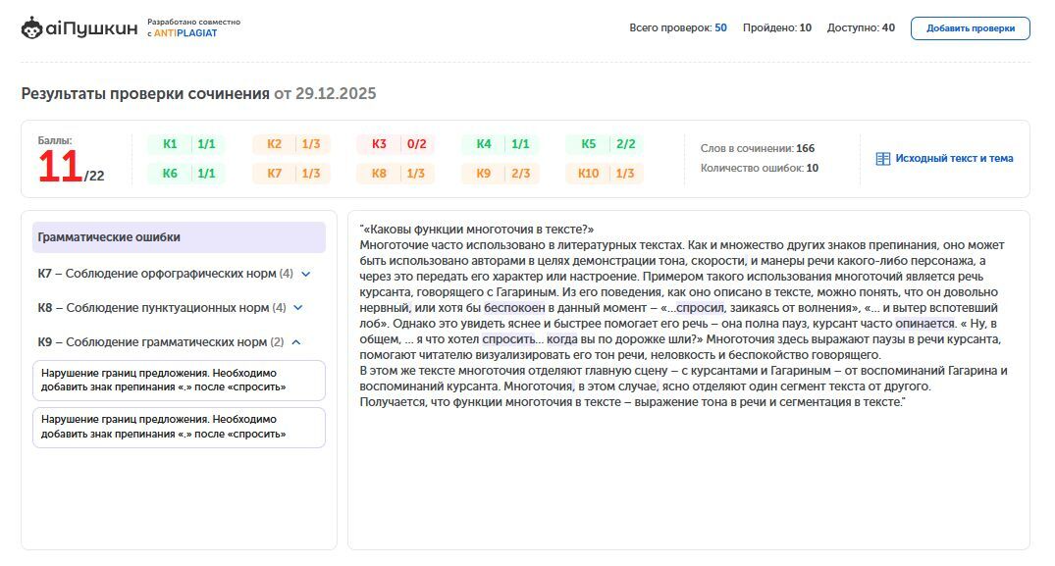Expand the К8 punctuation norms chevron
Image resolution: width=1055 pixels, height=566 pixels.
click(298, 308)
